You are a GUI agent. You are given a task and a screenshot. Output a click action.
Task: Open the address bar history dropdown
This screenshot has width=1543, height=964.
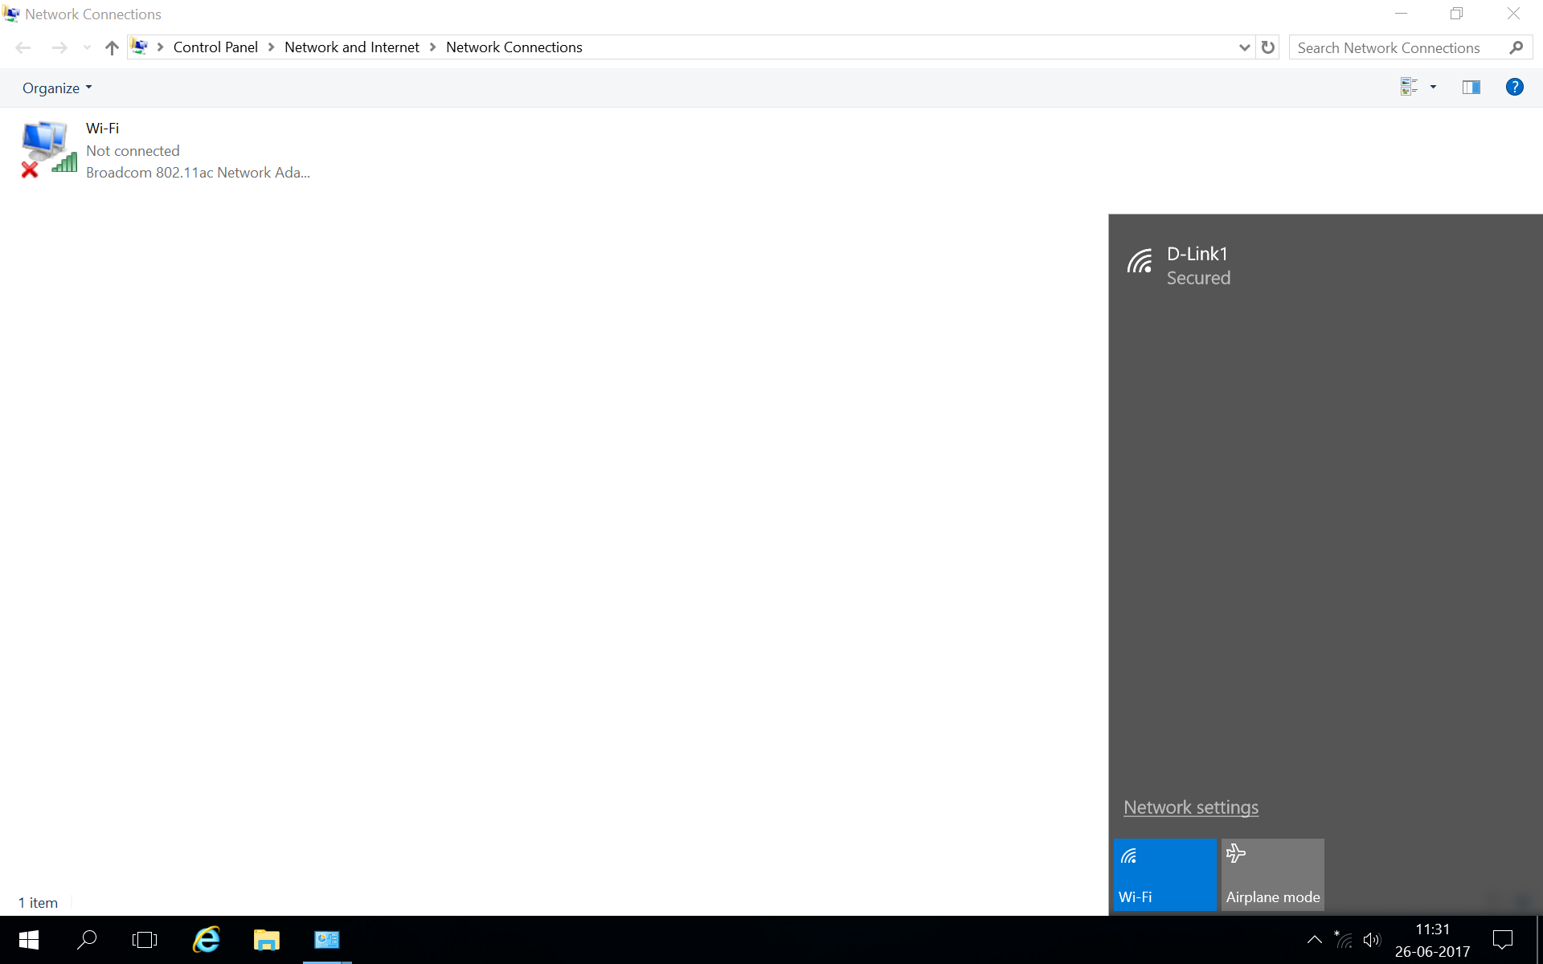click(1244, 47)
